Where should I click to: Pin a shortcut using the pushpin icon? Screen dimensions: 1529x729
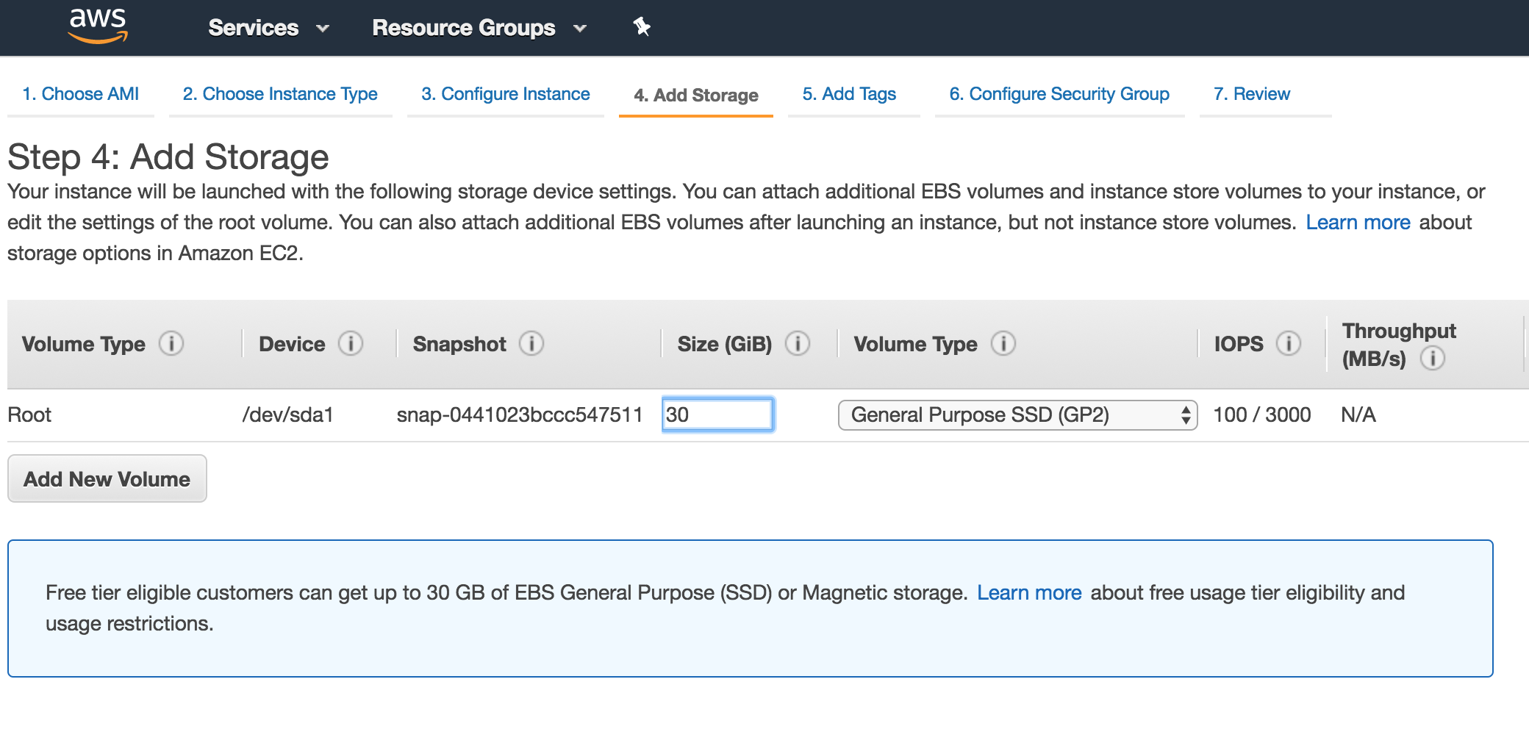click(x=642, y=27)
